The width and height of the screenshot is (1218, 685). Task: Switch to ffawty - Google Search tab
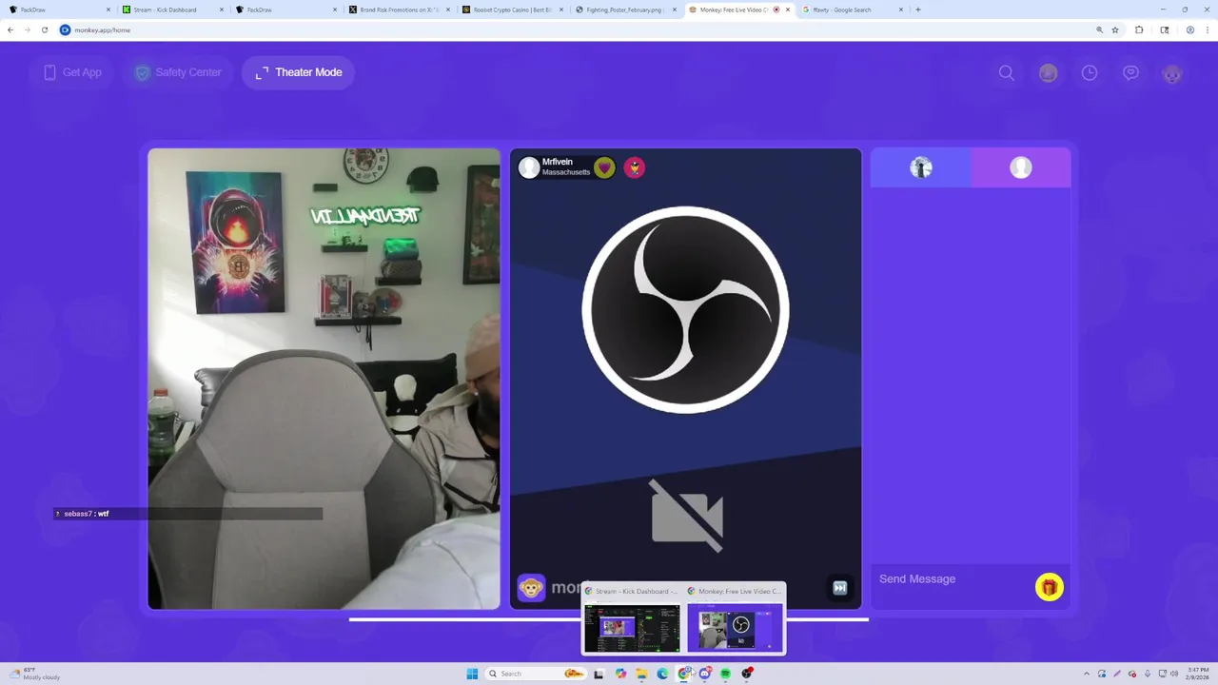850,10
